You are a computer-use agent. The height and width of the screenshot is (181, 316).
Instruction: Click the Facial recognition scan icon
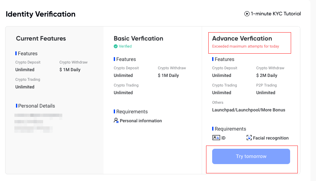click(x=249, y=138)
